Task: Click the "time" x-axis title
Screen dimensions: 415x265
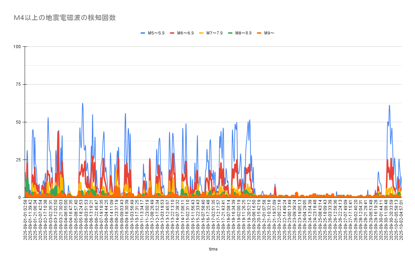Action: 213,249
